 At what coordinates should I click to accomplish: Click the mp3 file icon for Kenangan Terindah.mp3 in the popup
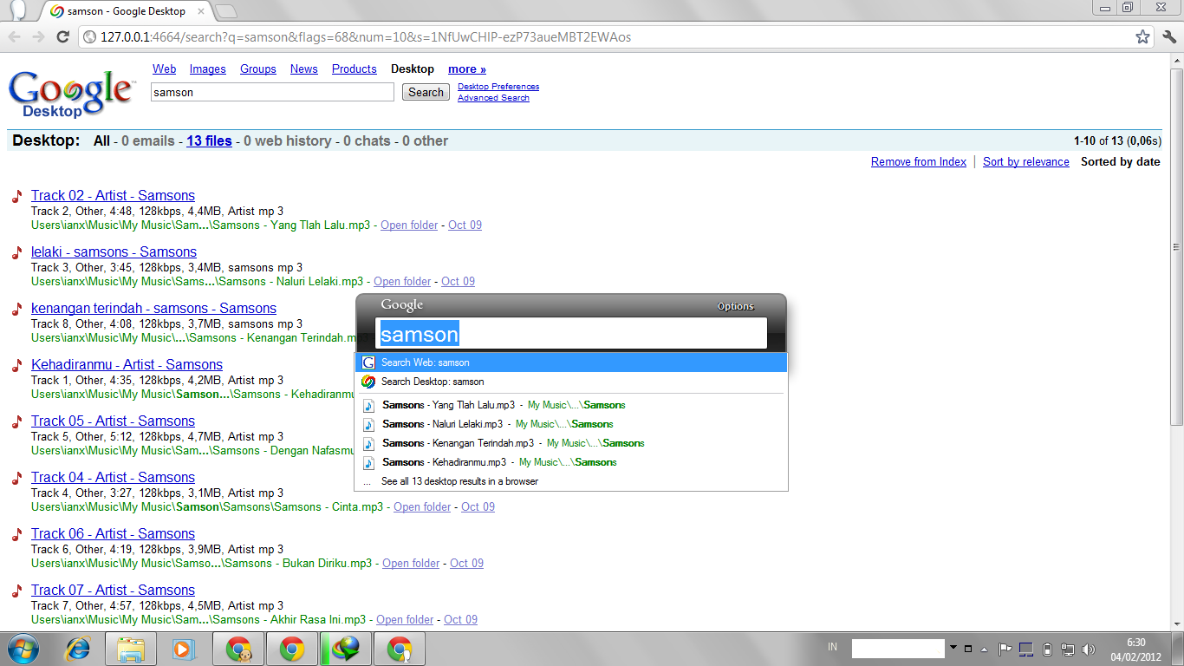point(368,443)
